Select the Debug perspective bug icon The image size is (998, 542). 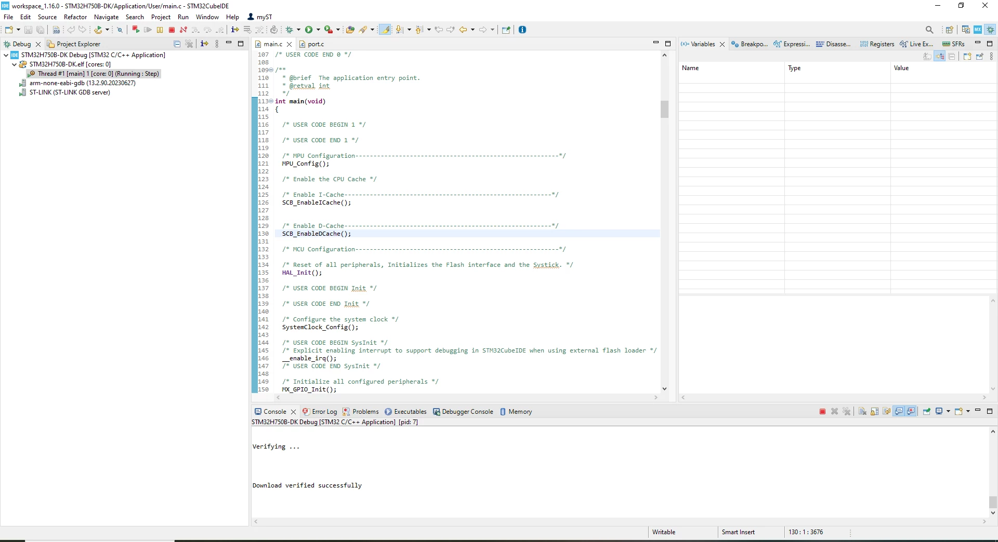[991, 30]
